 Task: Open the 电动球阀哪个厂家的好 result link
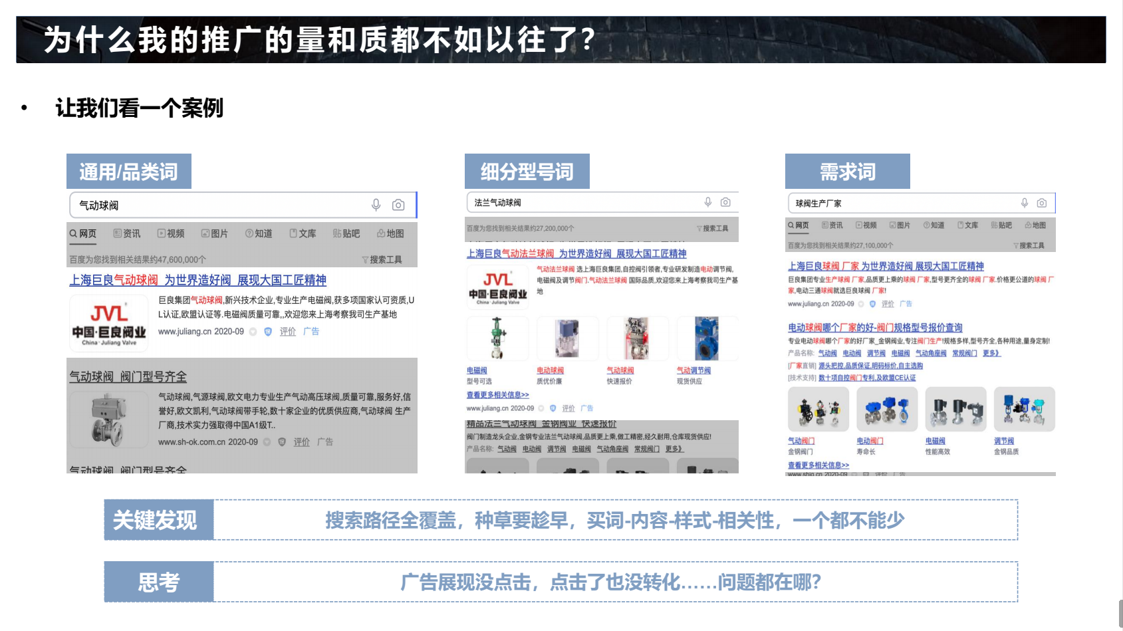pos(874,327)
